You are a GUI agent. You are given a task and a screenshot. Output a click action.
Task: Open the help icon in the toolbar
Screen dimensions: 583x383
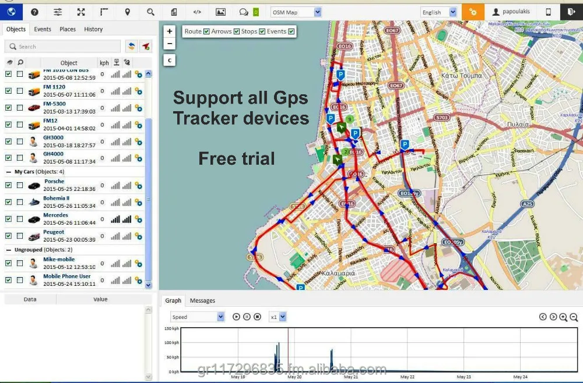33,12
